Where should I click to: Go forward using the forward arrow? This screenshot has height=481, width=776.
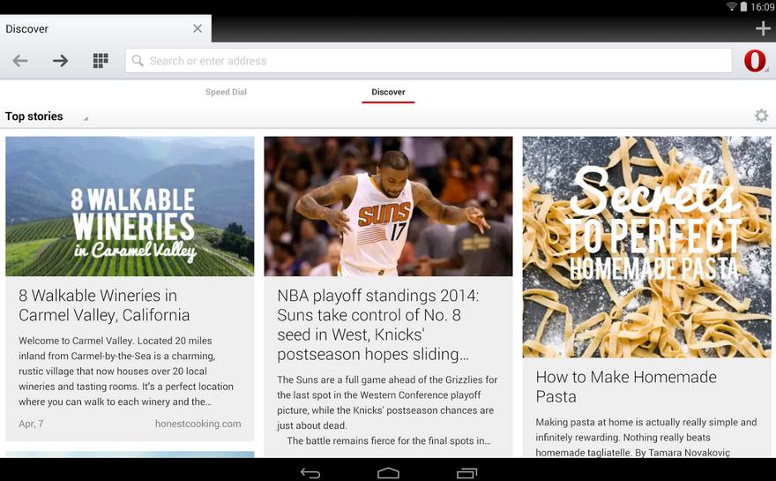pyautogui.click(x=60, y=61)
